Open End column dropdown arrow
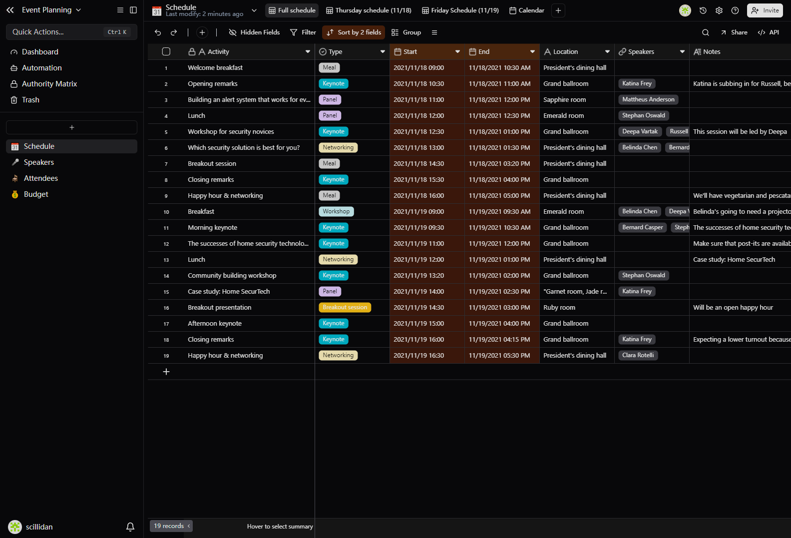Screen dimensions: 791x538 pyautogui.click(x=532, y=51)
